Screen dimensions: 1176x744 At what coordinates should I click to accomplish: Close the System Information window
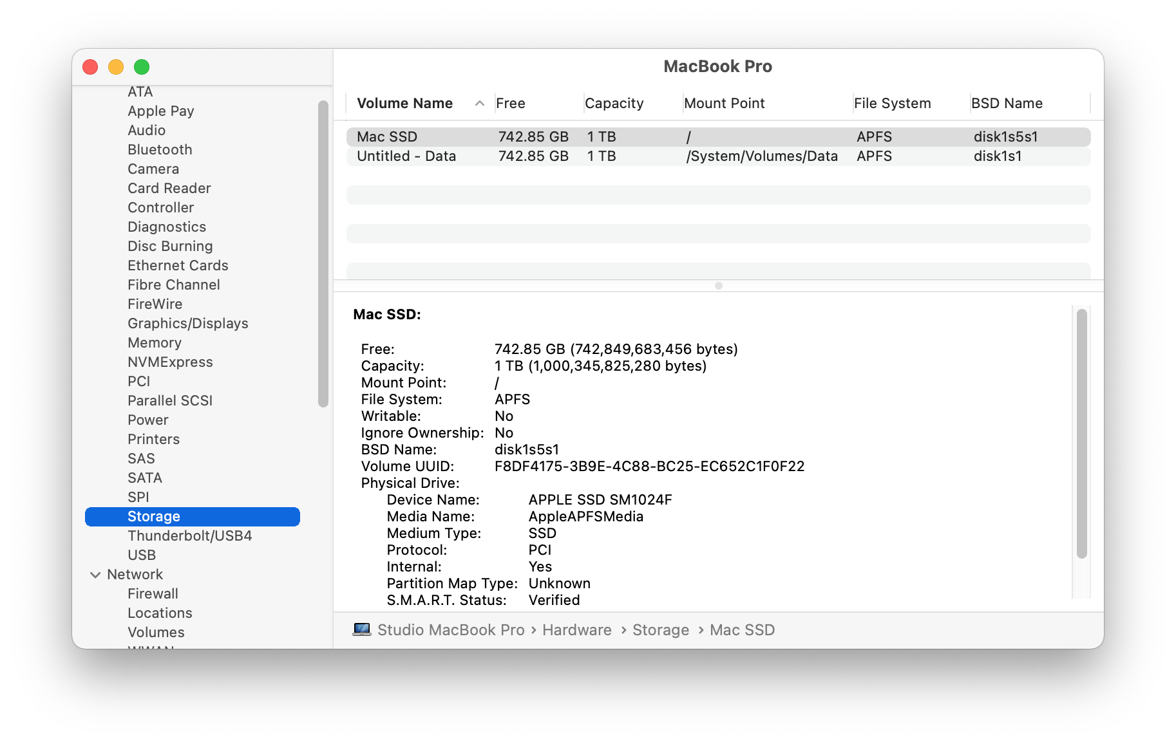(x=90, y=67)
